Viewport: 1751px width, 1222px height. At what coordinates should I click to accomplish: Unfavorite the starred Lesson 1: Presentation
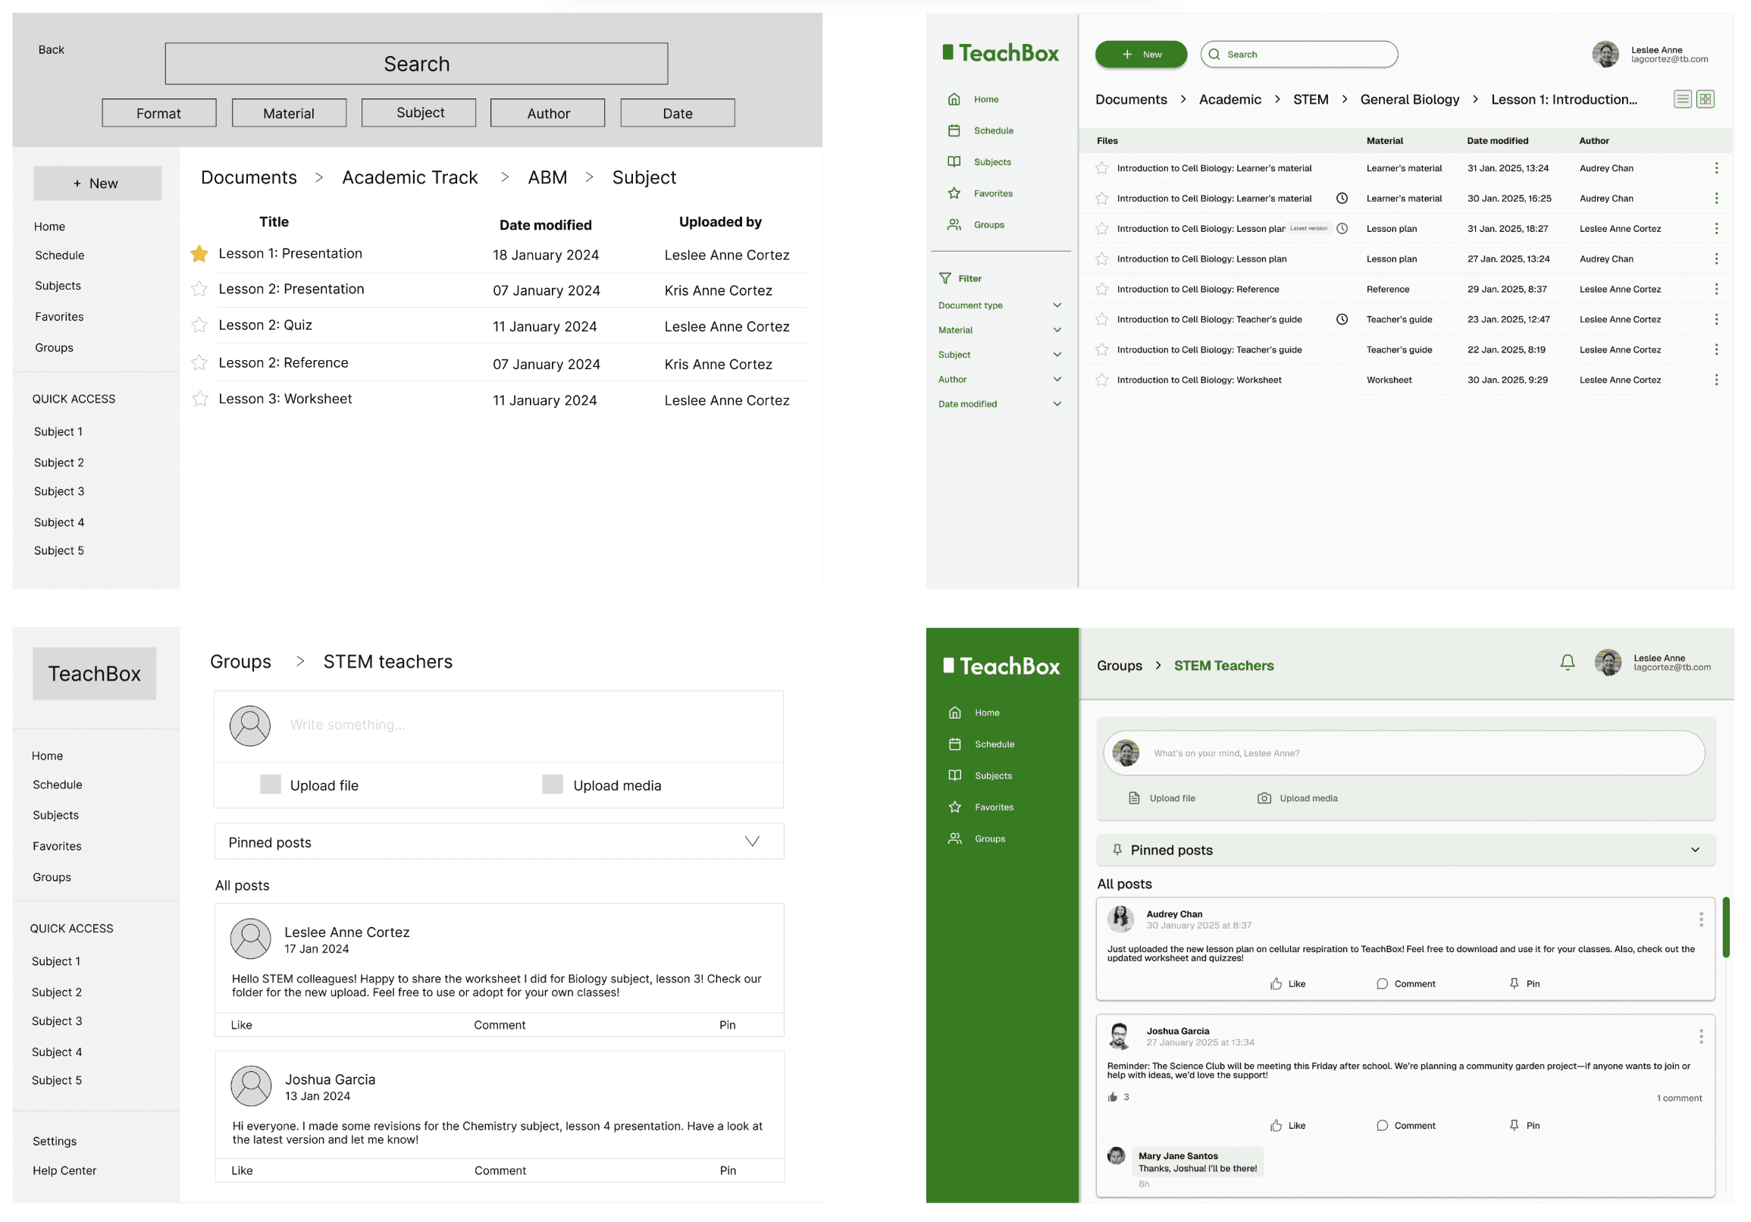point(199,254)
